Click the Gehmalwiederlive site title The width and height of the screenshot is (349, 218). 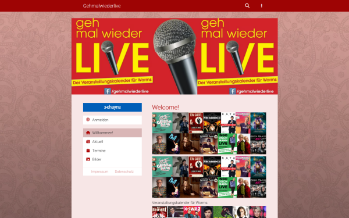click(x=102, y=6)
